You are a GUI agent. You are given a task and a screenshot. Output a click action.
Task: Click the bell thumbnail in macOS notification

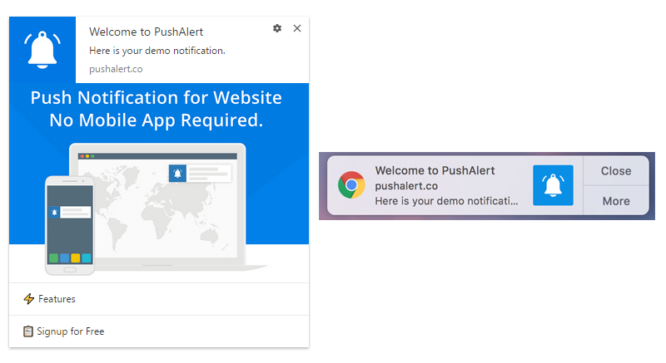553,185
